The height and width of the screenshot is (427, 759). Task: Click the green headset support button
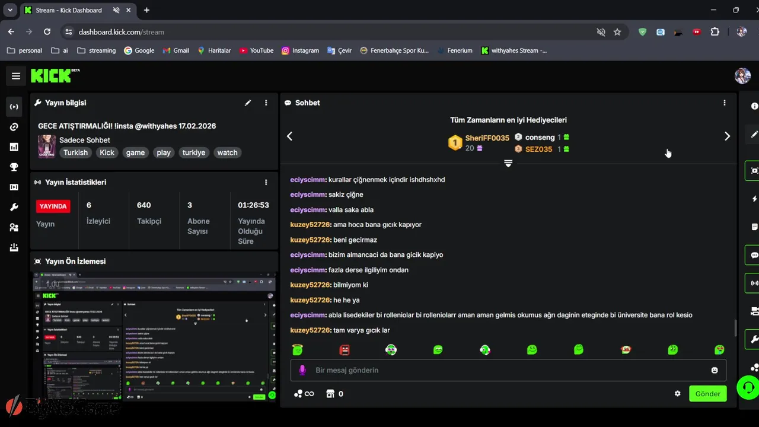point(748,388)
